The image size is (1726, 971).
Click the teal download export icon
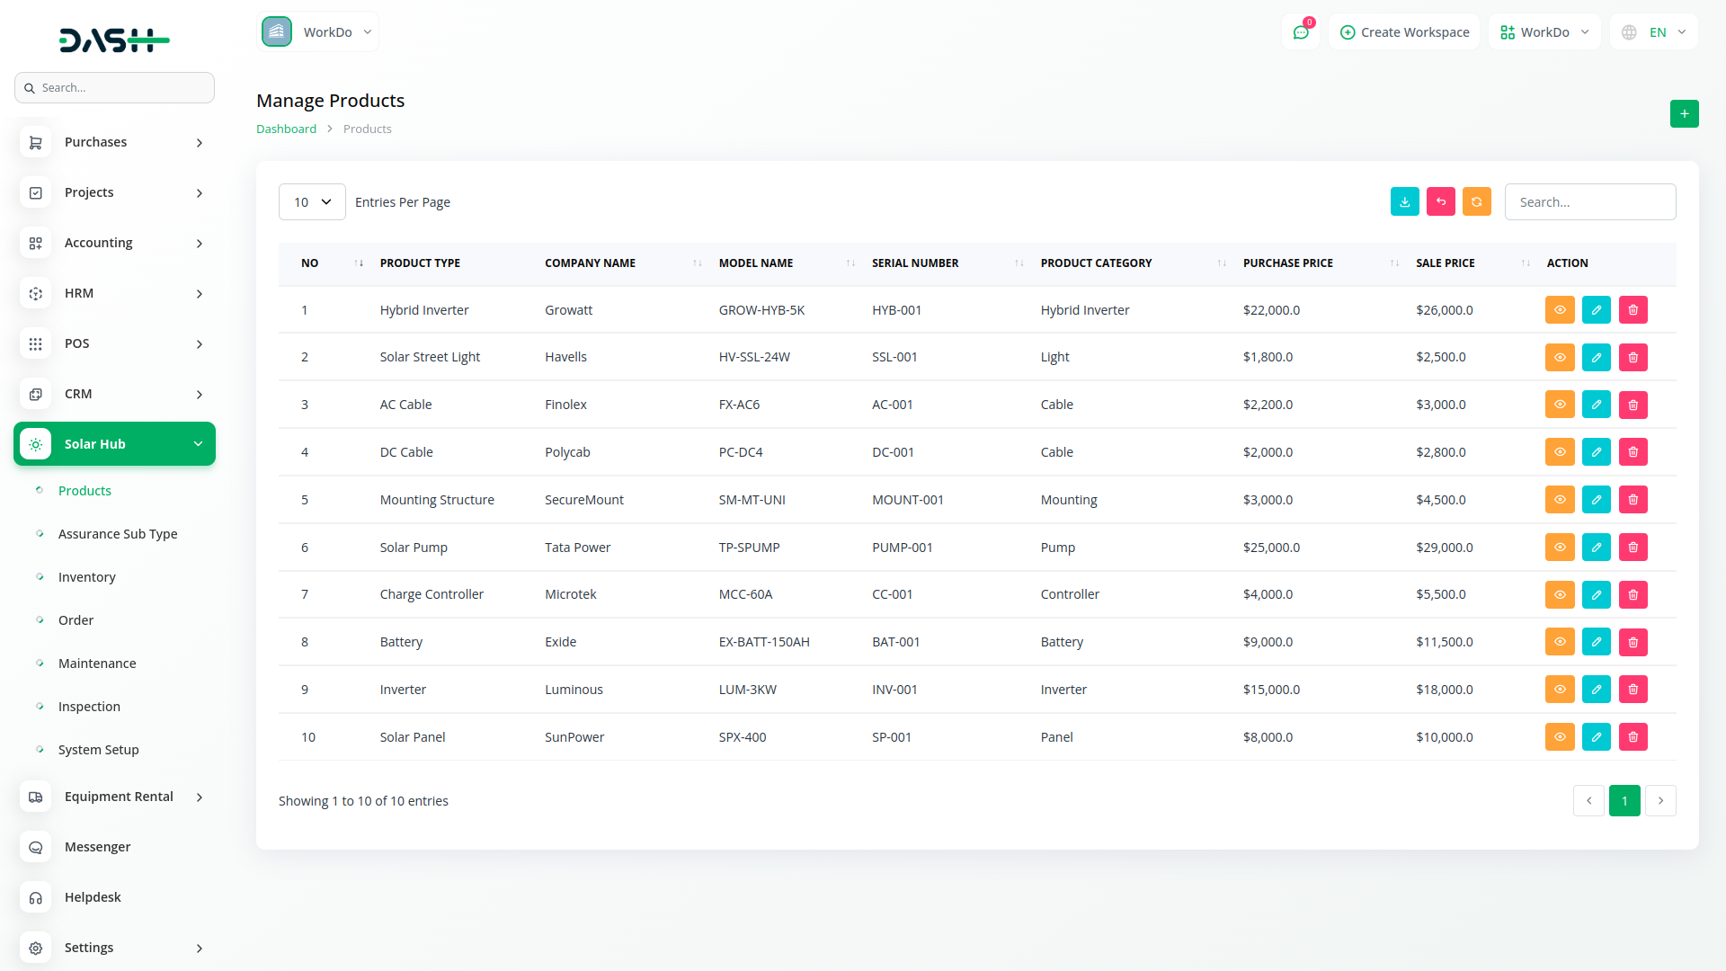tap(1404, 202)
